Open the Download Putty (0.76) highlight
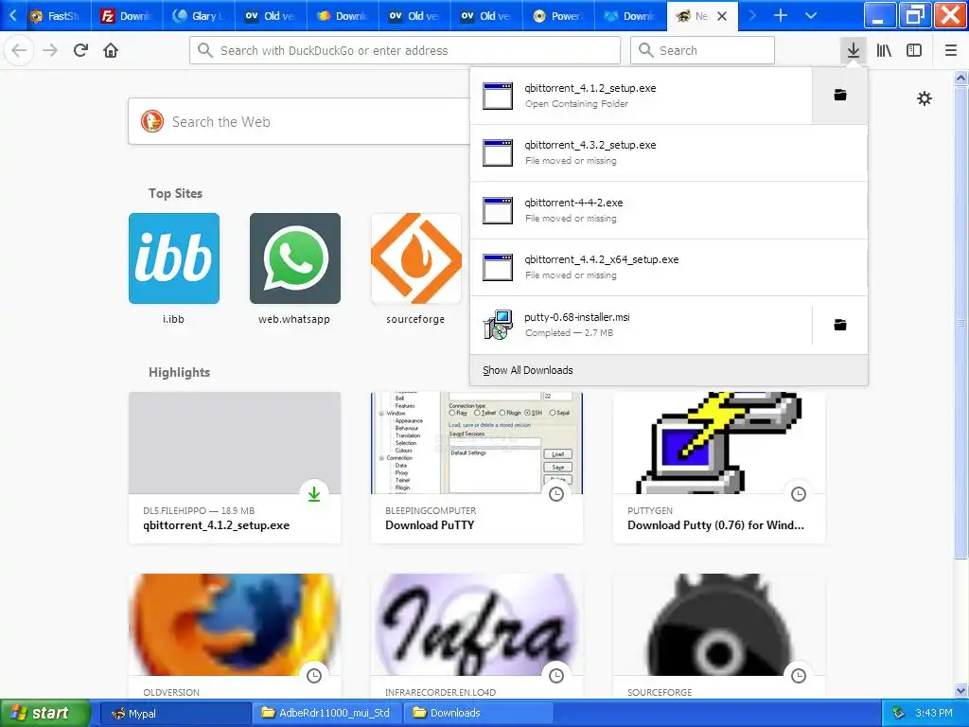 click(x=719, y=468)
